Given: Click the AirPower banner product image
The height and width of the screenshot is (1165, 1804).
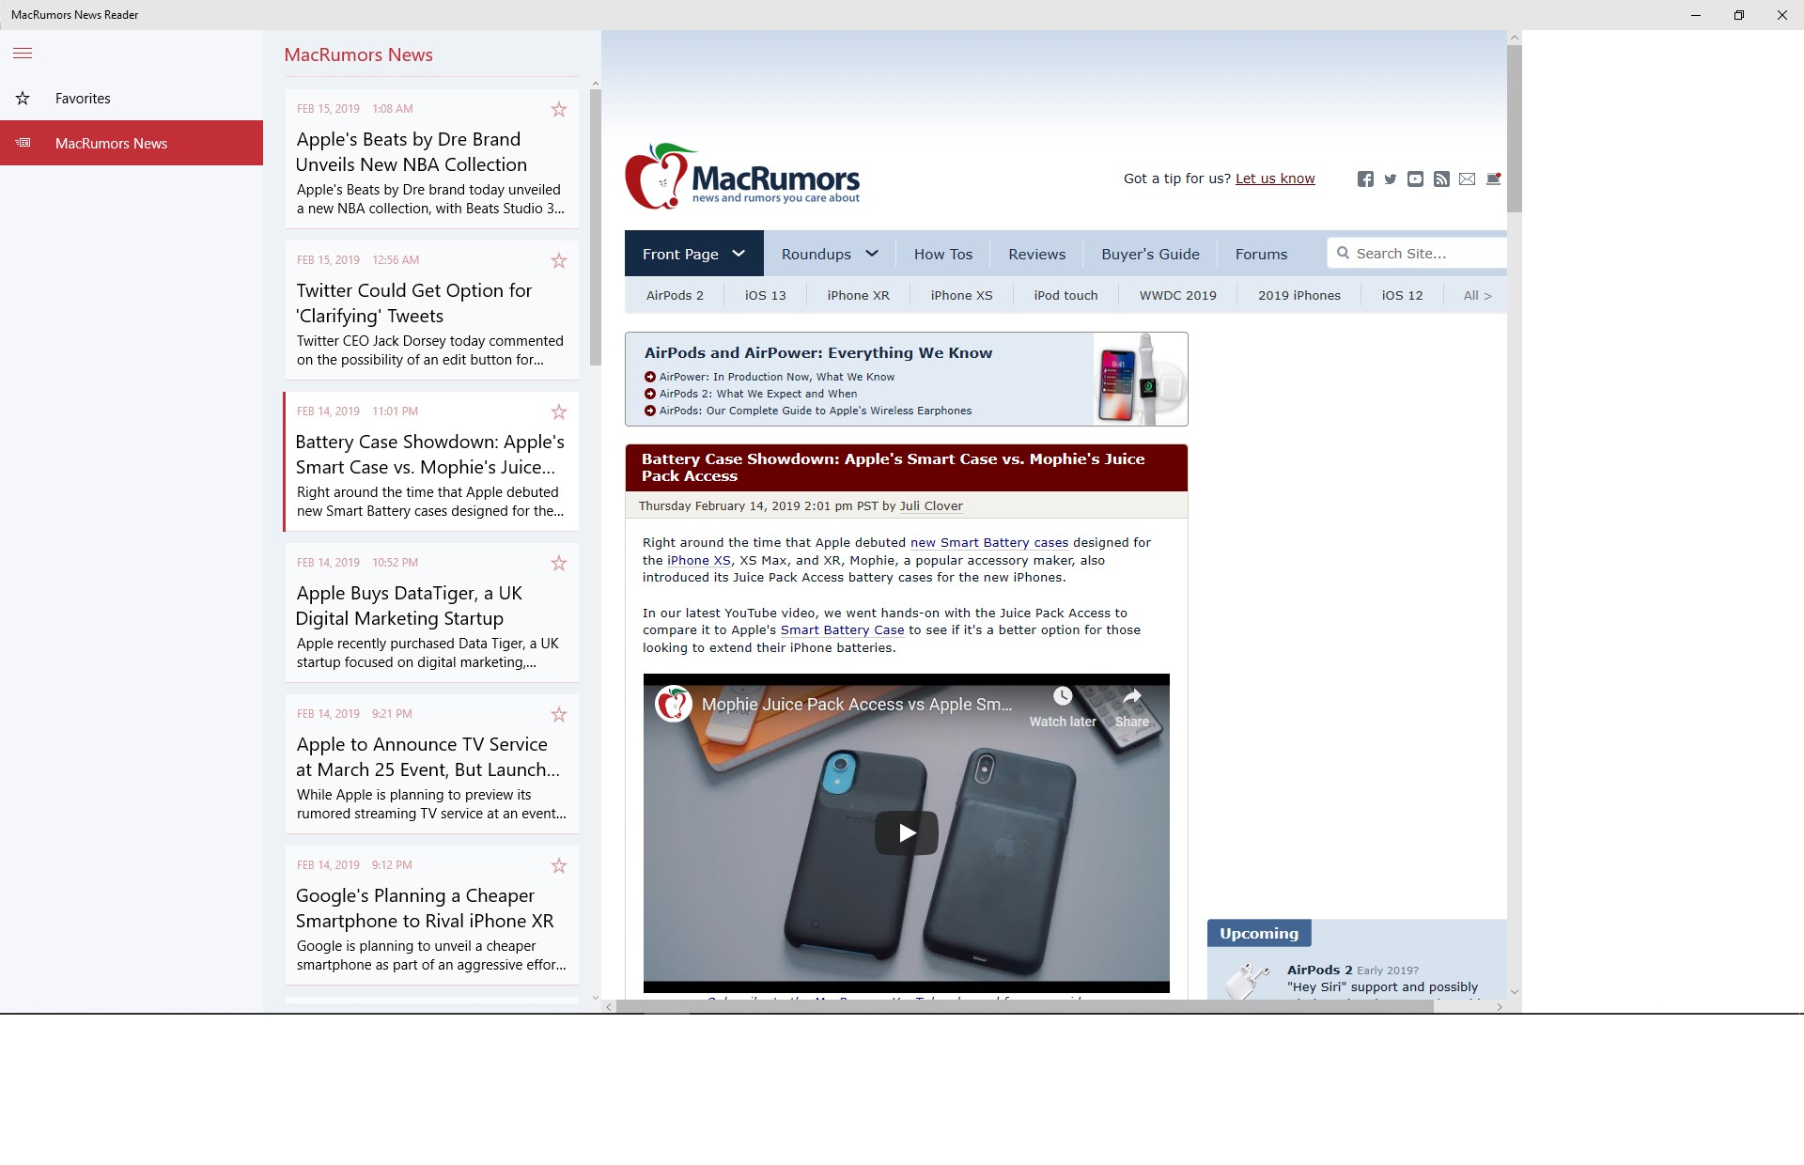Looking at the screenshot, I should 1140,379.
